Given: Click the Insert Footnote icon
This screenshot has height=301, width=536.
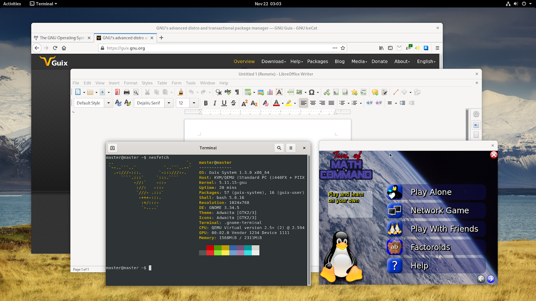Looking at the screenshot, I should click(336, 92).
